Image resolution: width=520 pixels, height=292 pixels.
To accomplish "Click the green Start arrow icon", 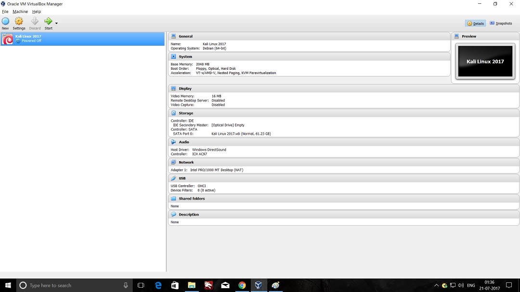I will [x=48, y=21].
